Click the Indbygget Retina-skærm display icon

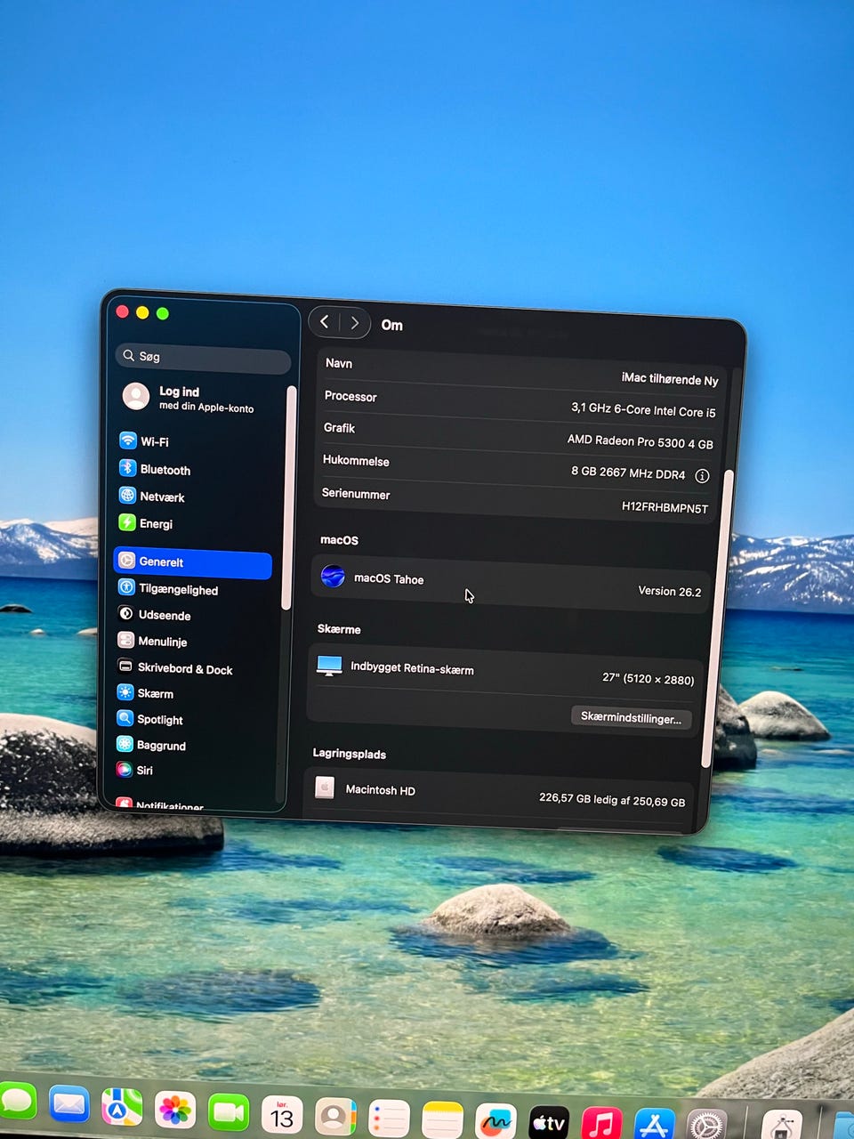point(329,666)
